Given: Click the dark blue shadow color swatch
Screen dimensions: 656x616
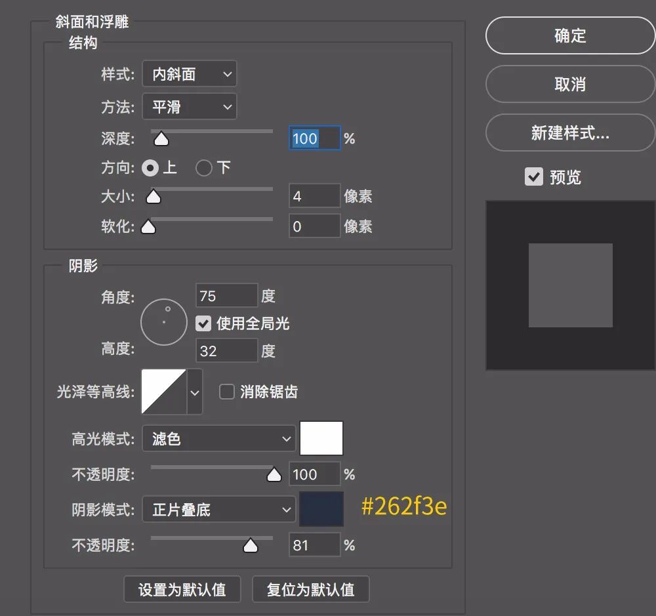Looking at the screenshot, I should pyautogui.click(x=321, y=509).
